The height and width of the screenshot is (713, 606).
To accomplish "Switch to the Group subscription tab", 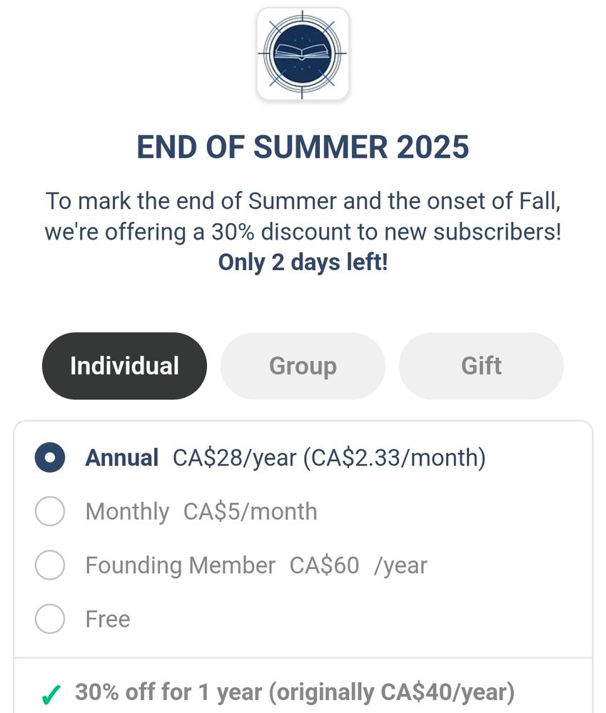I will [x=303, y=366].
